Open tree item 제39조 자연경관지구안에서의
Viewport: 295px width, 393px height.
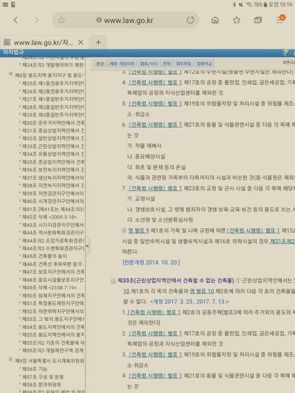(53, 193)
